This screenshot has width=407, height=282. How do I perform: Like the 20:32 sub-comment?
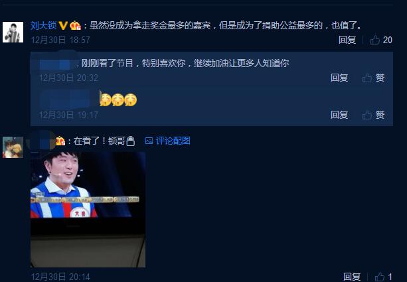click(373, 78)
